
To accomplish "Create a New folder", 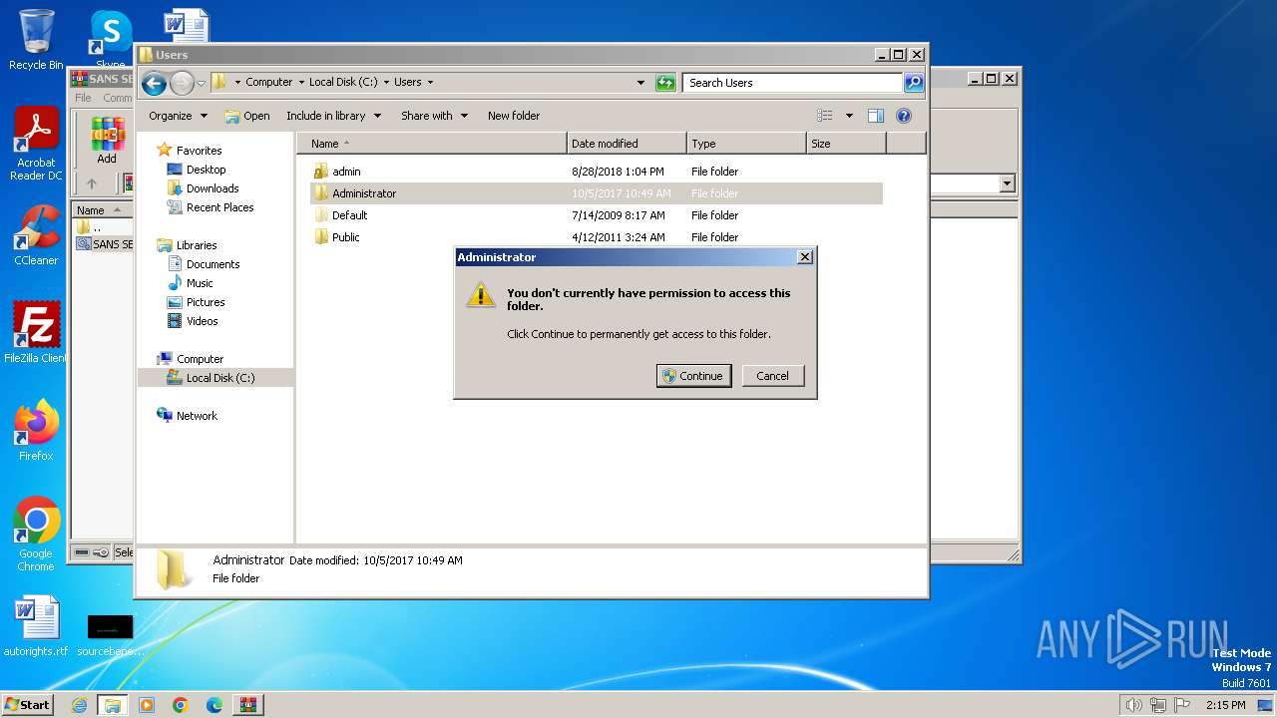I will (x=514, y=116).
